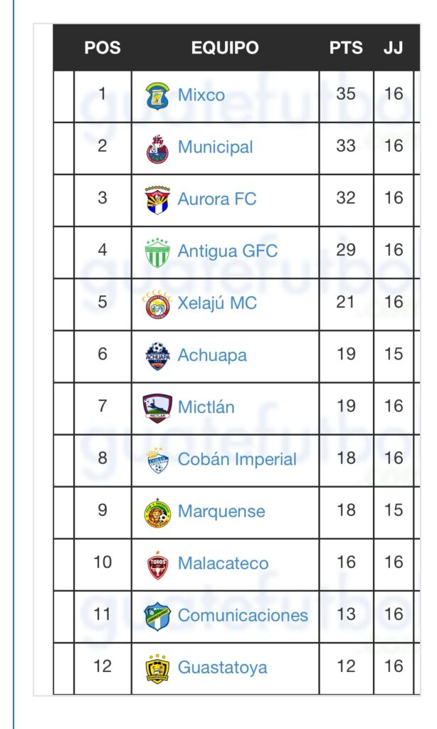Select the Guastatoya team name
The width and height of the screenshot is (437, 729).
[222, 667]
